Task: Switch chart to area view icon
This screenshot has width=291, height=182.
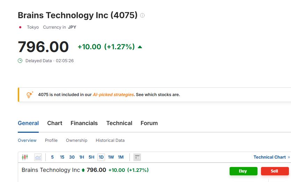Action: 38,157
